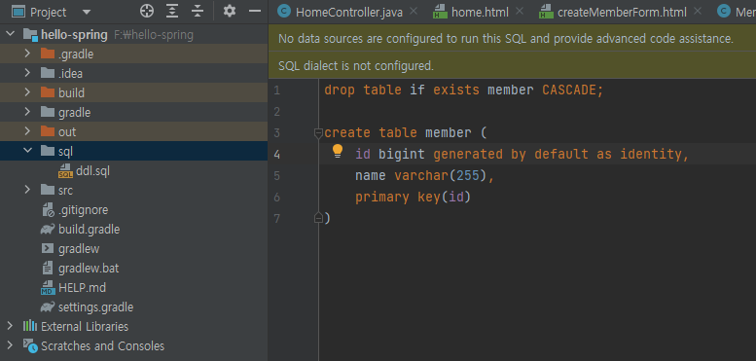Select the HELP.md file
This screenshot has width=756, height=361.
[82, 287]
